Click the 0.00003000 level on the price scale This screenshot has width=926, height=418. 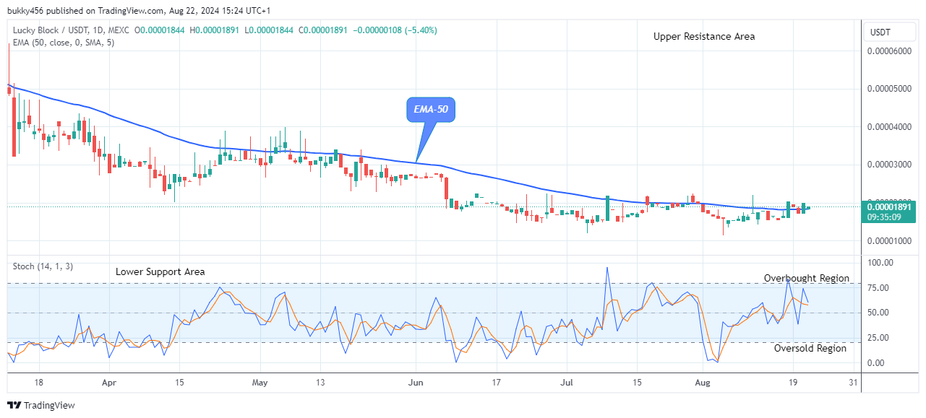click(890, 164)
